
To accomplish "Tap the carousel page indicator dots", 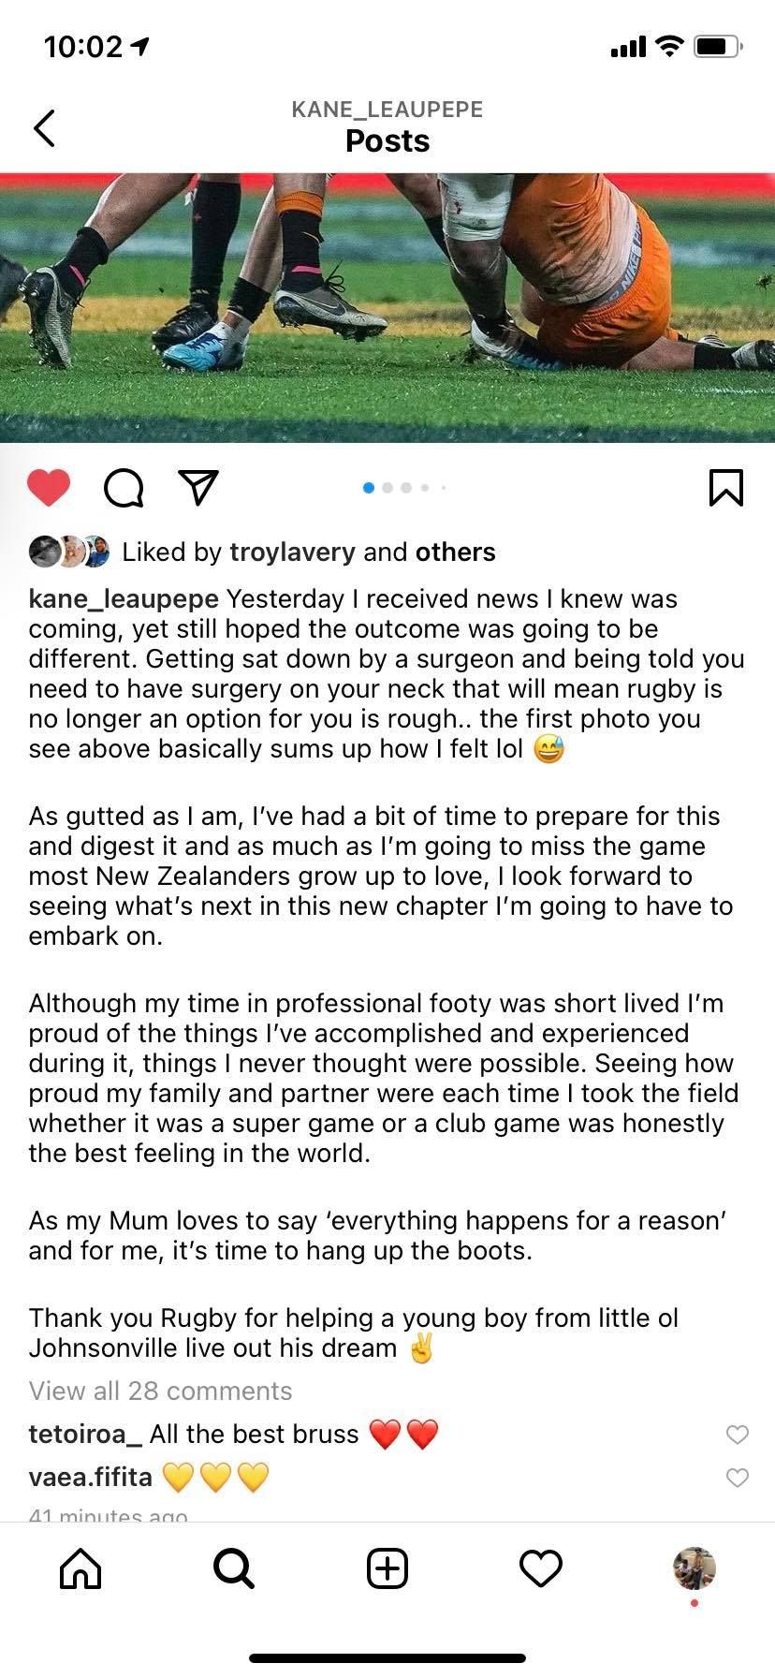I will 404,487.
